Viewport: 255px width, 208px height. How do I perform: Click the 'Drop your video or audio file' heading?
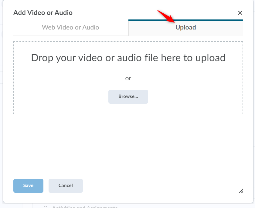point(128,57)
